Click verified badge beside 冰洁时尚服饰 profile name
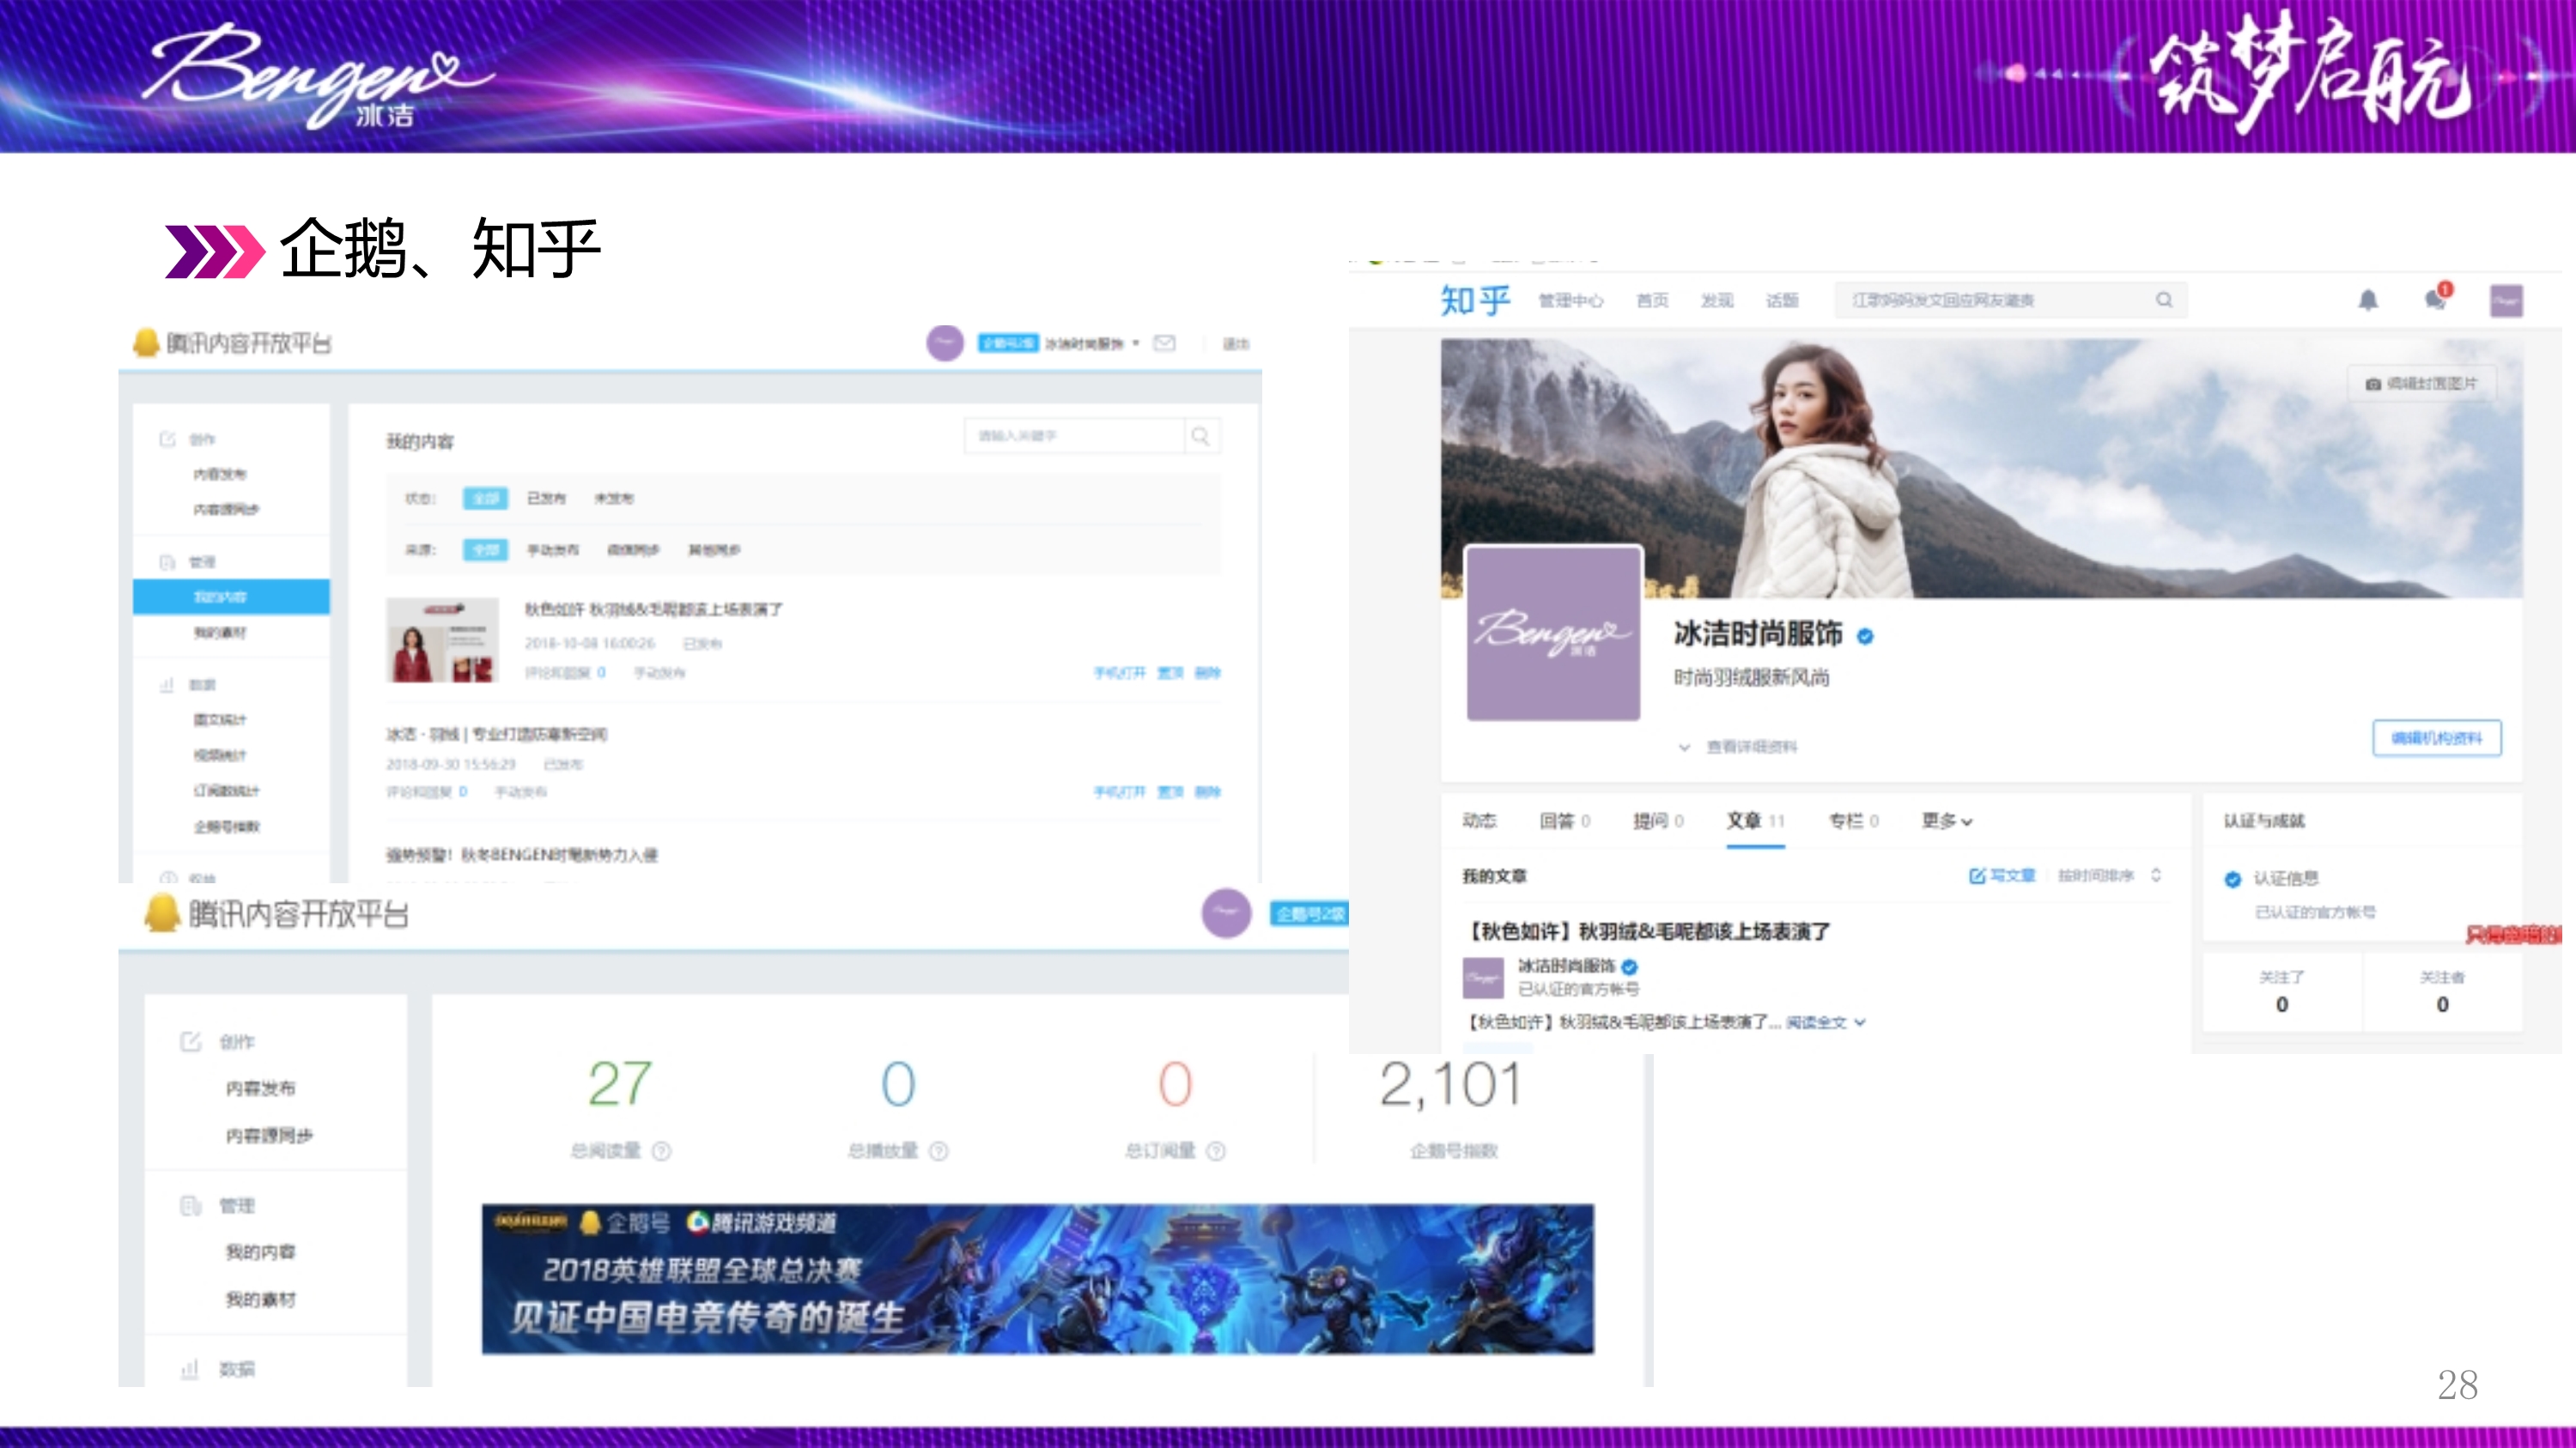Viewport: 2576px width, 1448px height. point(1865,635)
